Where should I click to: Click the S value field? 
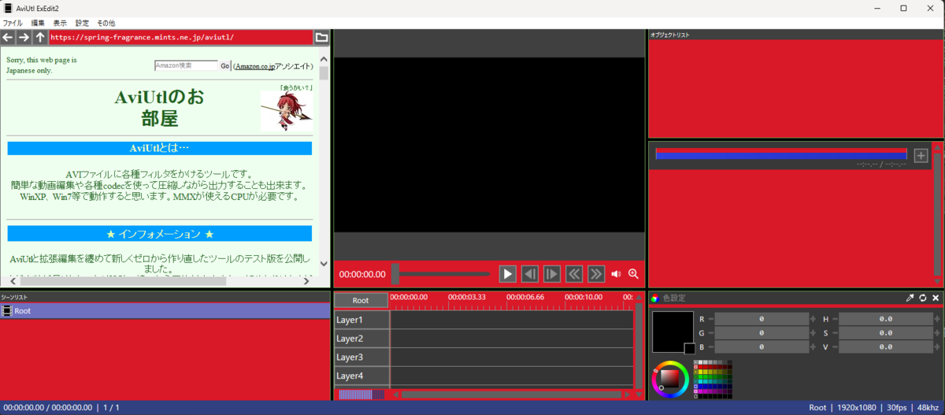coord(885,333)
